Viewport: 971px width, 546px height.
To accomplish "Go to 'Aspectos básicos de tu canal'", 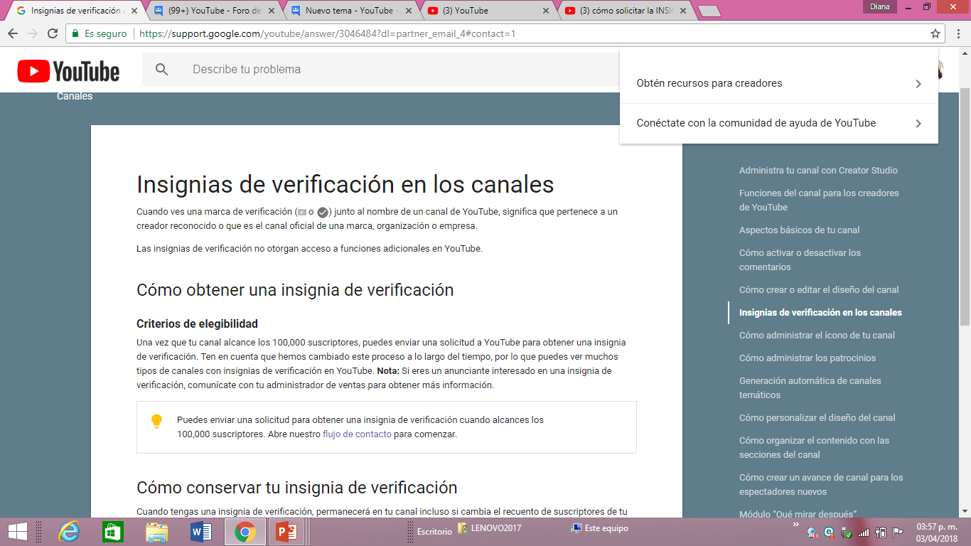I will (x=800, y=230).
